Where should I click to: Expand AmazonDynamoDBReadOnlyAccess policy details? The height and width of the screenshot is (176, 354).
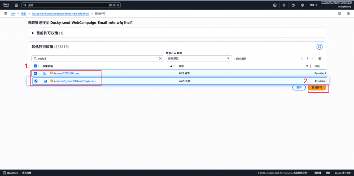pos(45,81)
